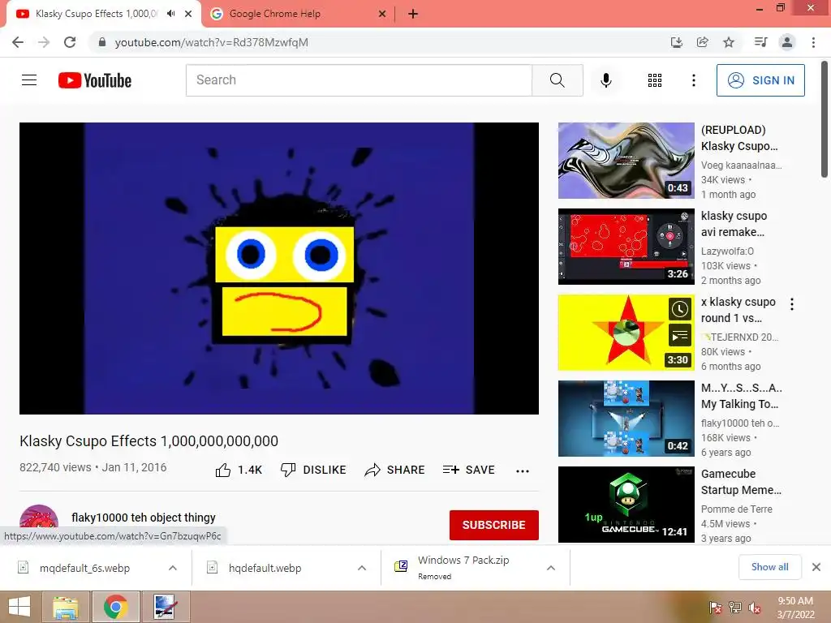Open flaky10000 teh object thingy channel name
The width and height of the screenshot is (831, 623).
coord(144,518)
